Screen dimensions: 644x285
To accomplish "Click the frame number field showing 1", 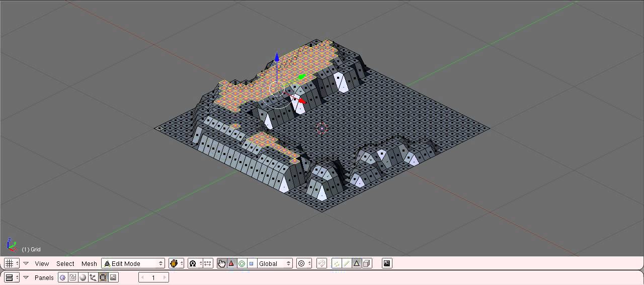I will point(153,277).
